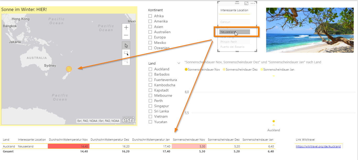Click the Gesamt total row label

pos(8,151)
